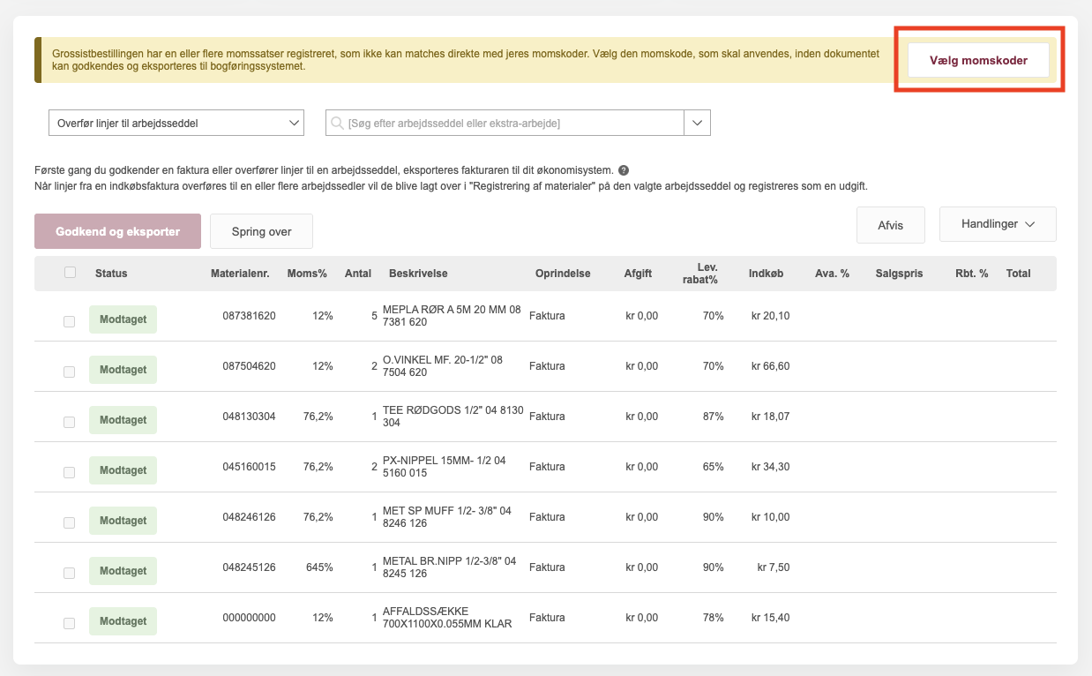Toggle the select-all checkbox in header
This screenshot has width=1092, height=676.
[x=71, y=273]
